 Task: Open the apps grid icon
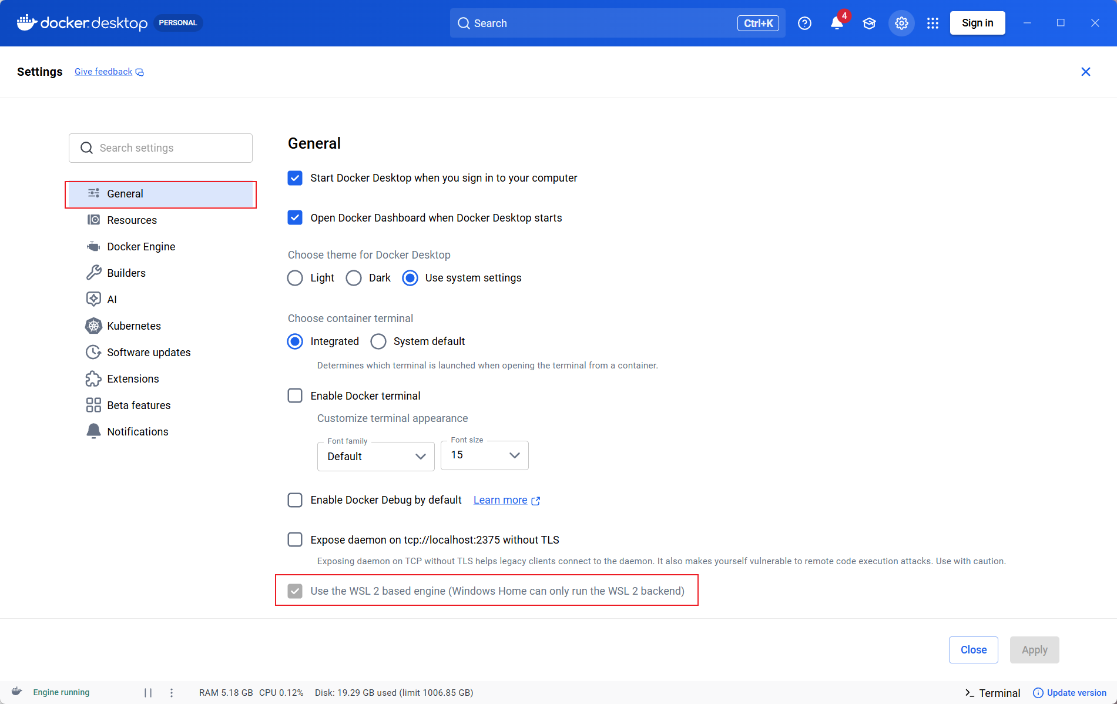[932, 23]
